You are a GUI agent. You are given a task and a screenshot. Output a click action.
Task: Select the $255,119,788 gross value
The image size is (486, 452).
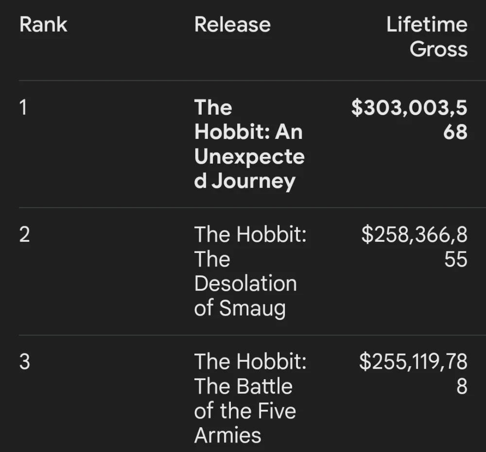[413, 374]
